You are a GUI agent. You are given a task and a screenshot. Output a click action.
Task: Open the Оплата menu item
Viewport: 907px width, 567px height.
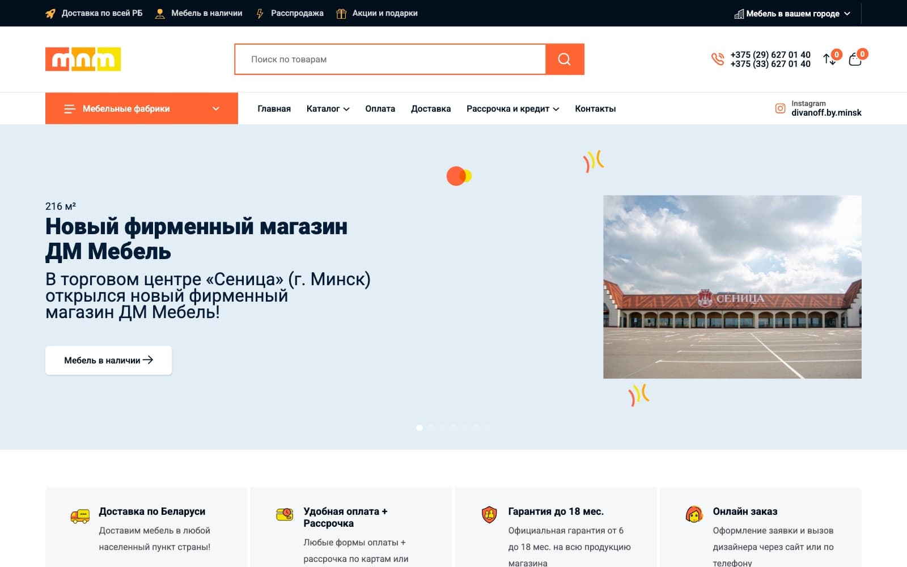(380, 109)
